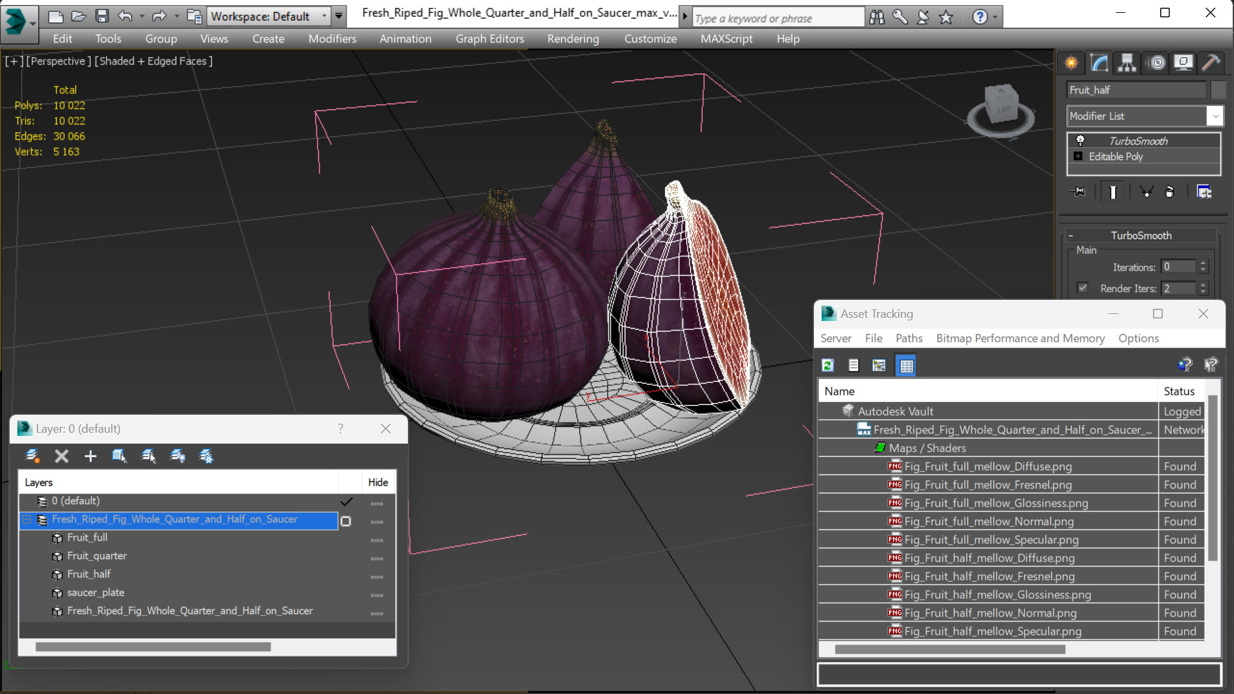This screenshot has height=694, width=1234.
Task: Delete layer using the X icon
Action: [61, 456]
